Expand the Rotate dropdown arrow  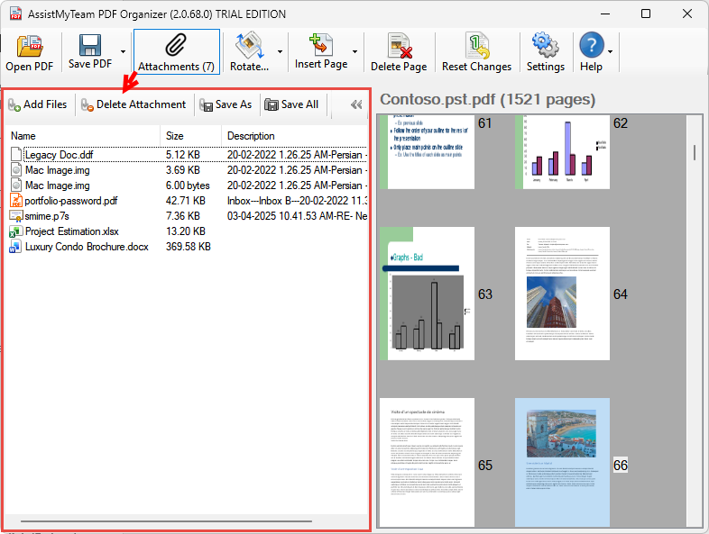[x=281, y=52]
